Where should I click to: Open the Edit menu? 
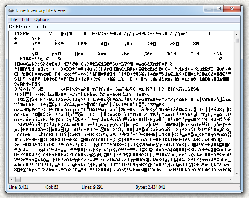click(x=26, y=19)
